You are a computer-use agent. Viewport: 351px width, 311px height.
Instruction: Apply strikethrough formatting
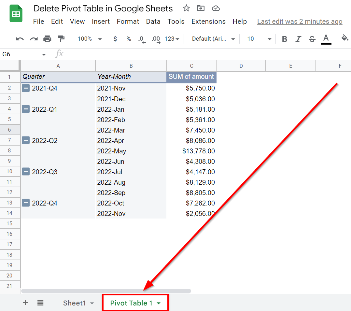click(x=312, y=39)
